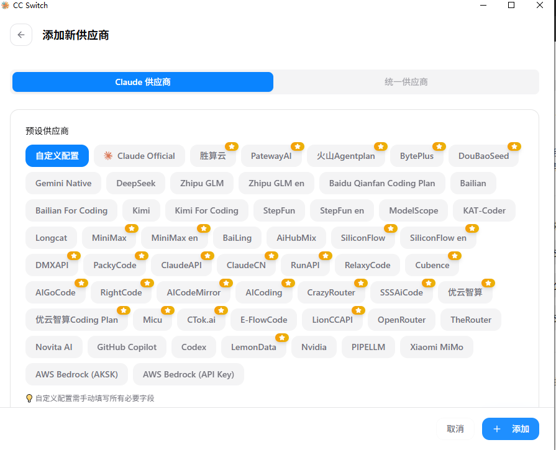The image size is (556, 450).
Task: Click the star badge on BytePlus
Action: coord(439,146)
